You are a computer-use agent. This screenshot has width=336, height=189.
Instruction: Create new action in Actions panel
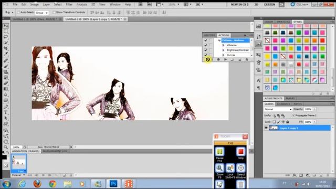(x=239, y=59)
